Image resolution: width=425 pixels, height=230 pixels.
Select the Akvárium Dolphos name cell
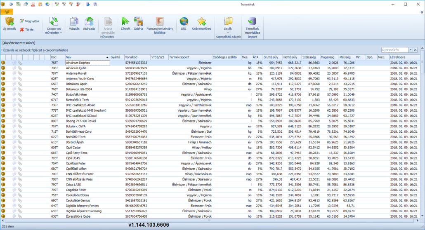click(x=87, y=63)
